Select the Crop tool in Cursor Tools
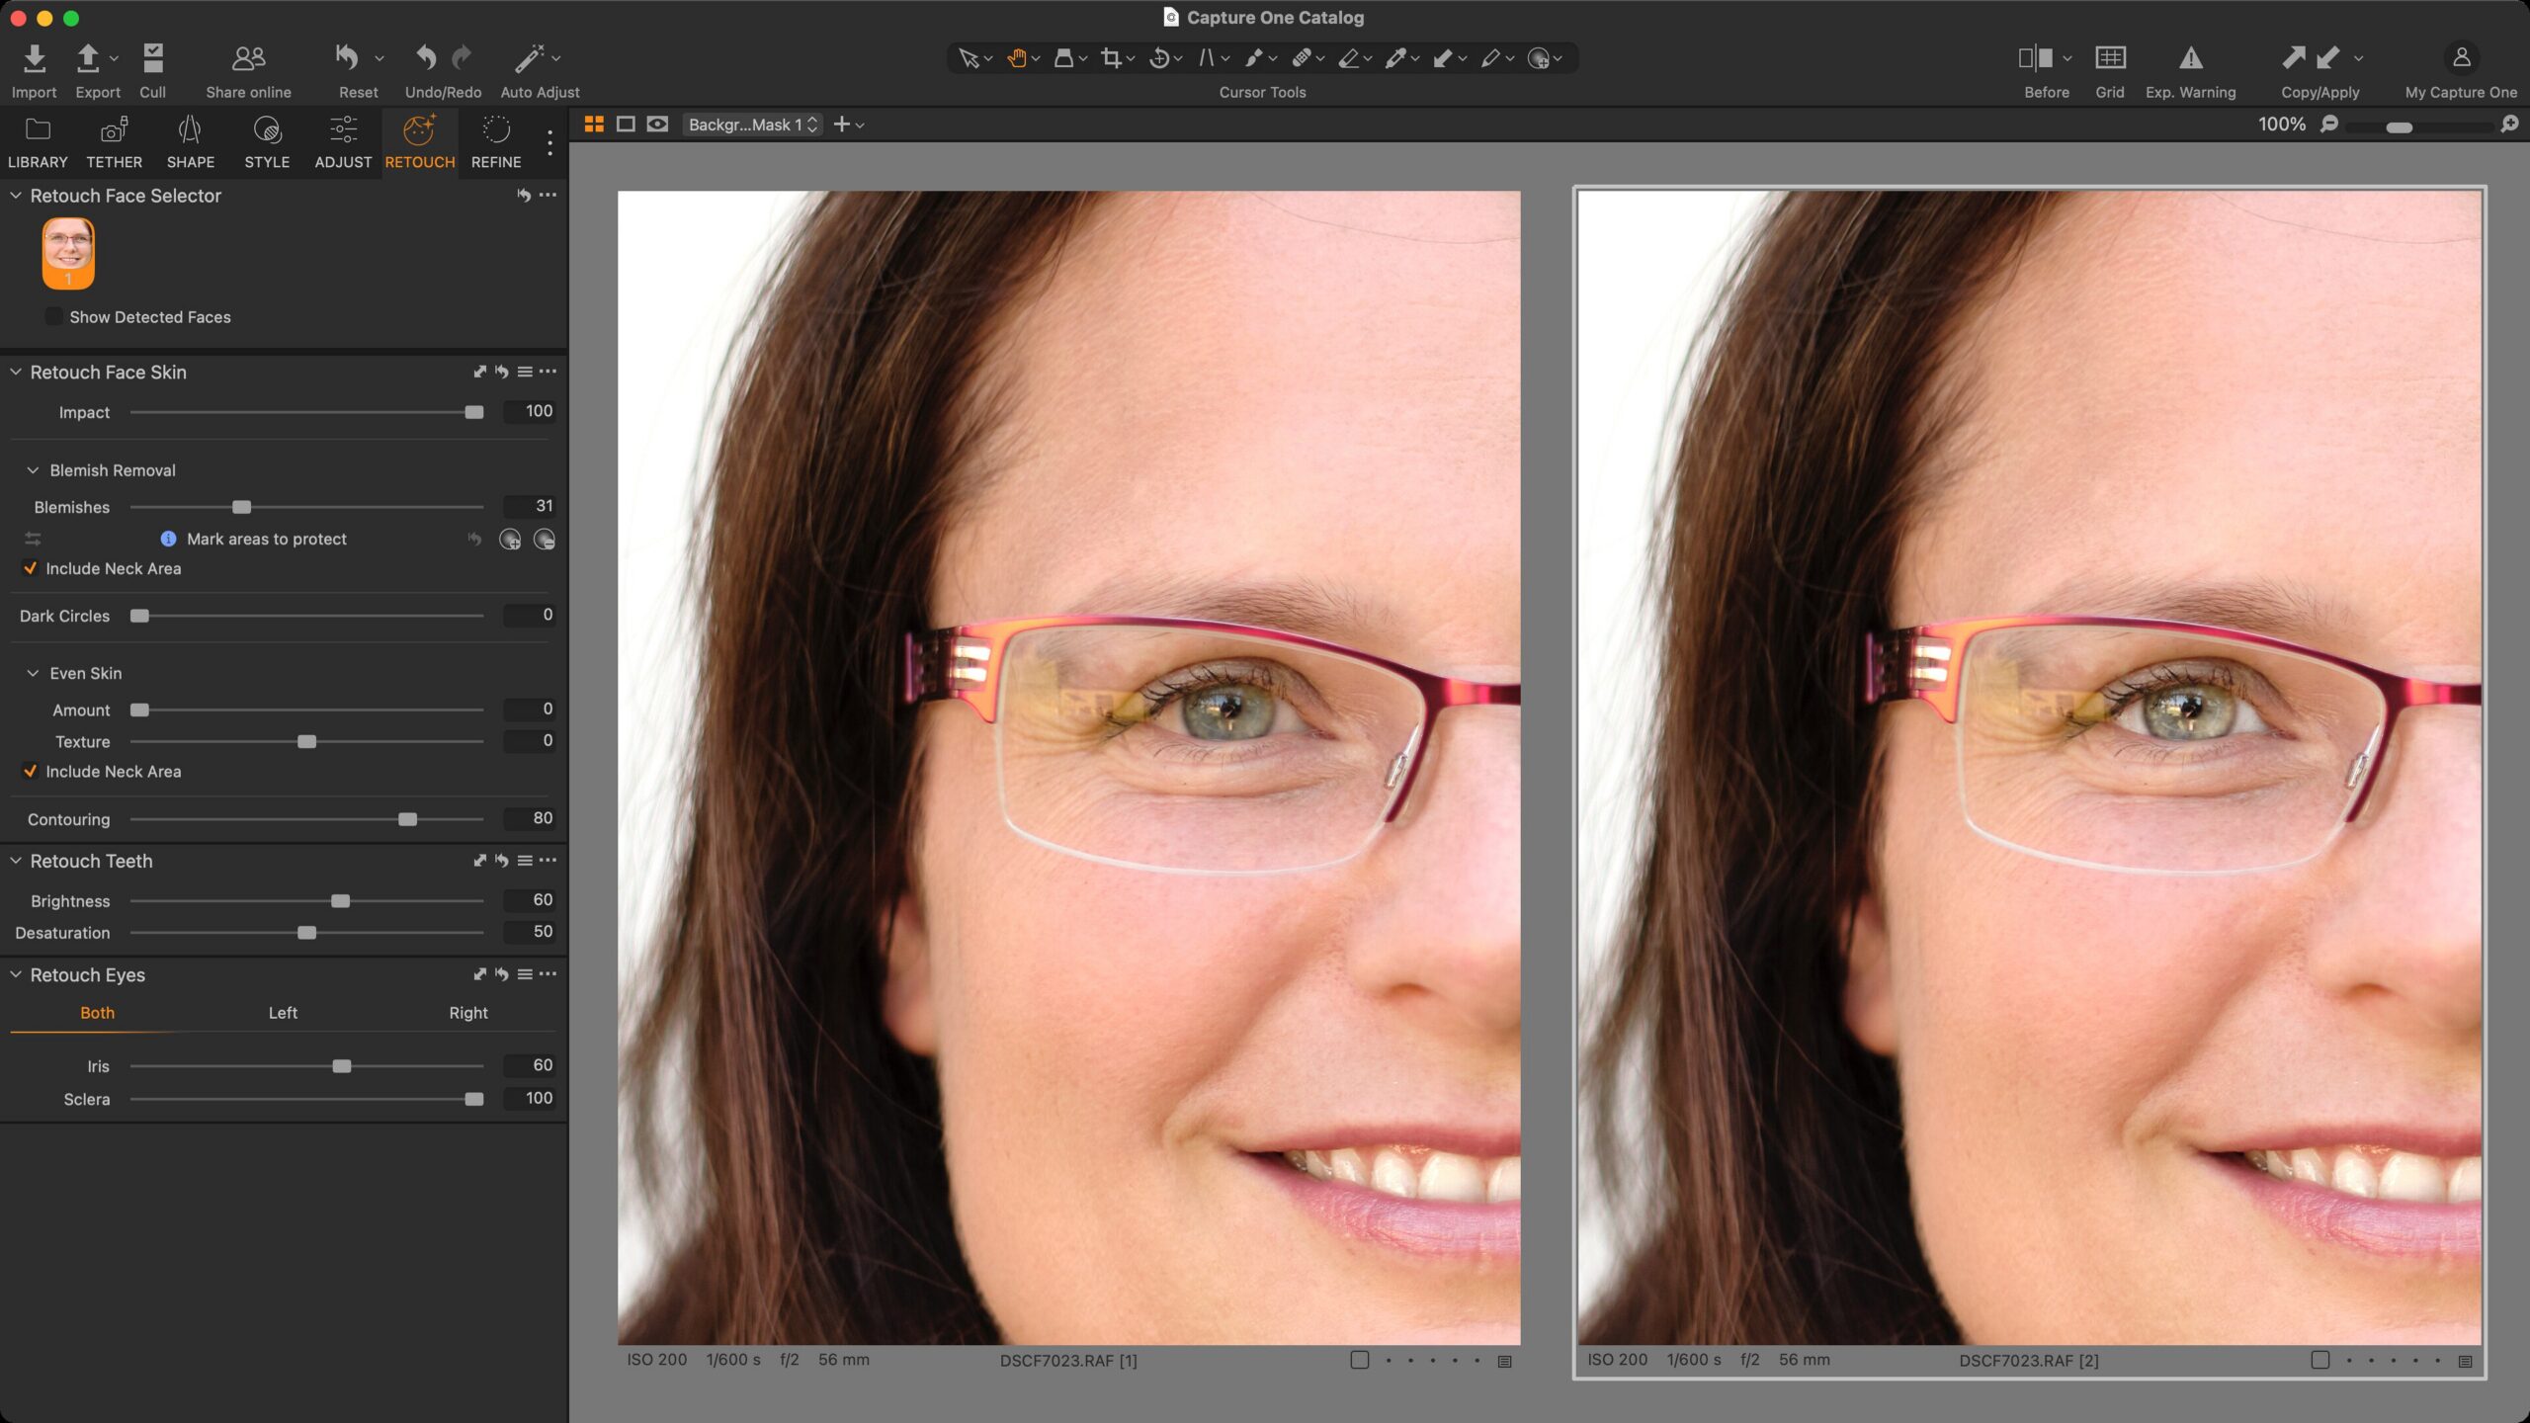Viewport: 2530px width, 1423px height. [1111, 57]
